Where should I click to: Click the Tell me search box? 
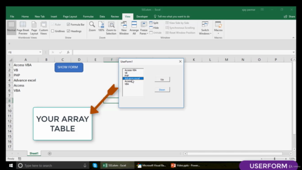pos(172,17)
